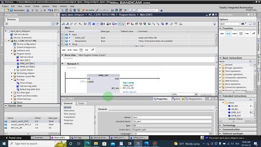Click the Overview button in the bottom editor bar
Screen dimensions: 261x147
click(40, 138)
